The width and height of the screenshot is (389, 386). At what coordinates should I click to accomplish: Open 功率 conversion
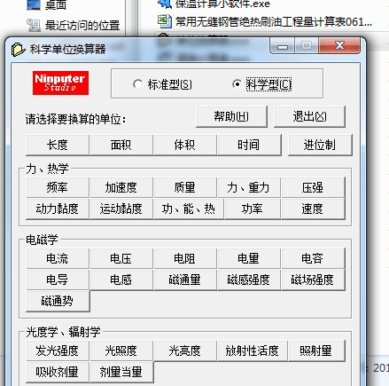click(253, 209)
